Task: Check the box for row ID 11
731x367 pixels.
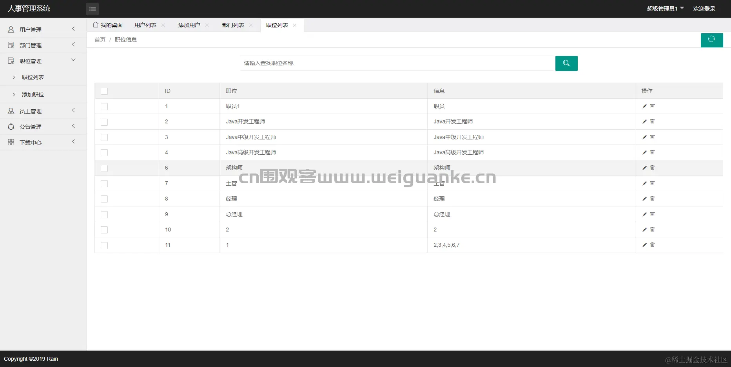Action: click(104, 246)
